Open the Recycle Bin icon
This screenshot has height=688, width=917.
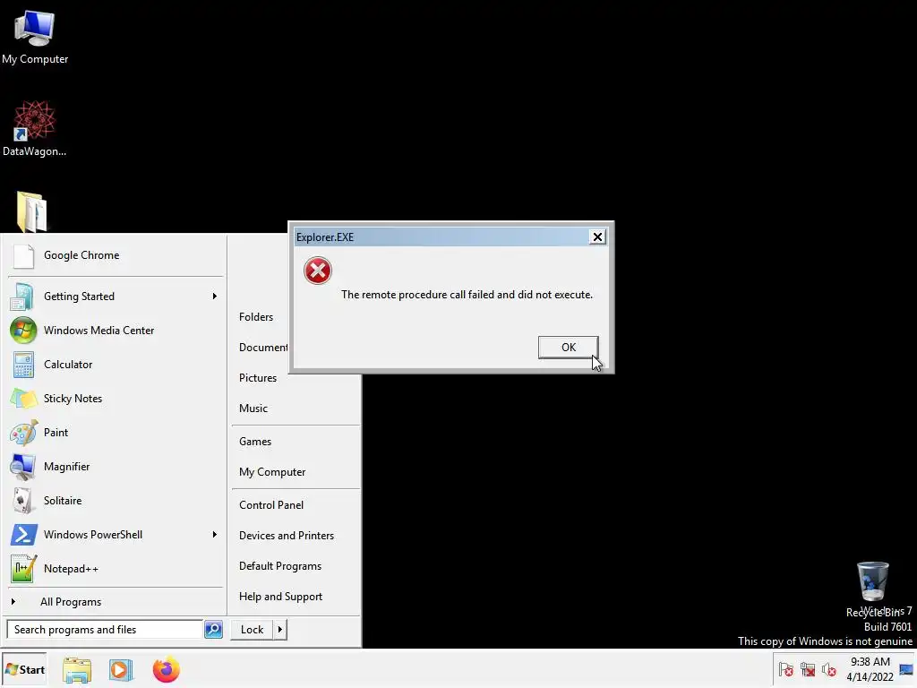(872, 589)
